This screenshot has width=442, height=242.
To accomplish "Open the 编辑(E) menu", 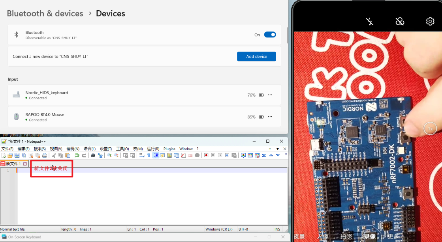I will [x=23, y=149].
